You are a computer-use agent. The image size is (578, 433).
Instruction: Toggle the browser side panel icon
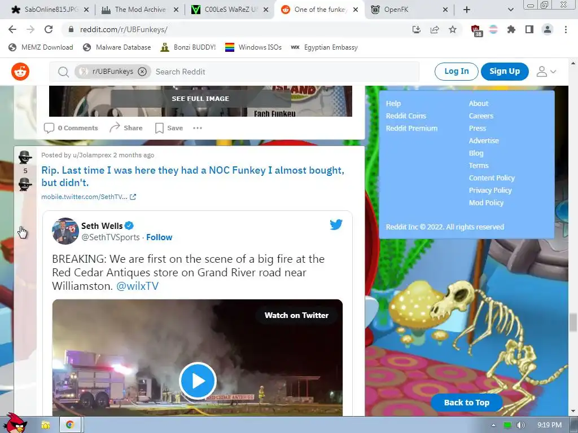click(529, 29)
